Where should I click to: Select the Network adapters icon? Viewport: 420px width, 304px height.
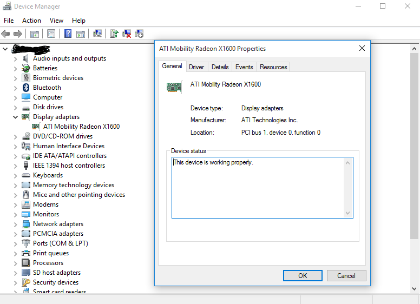(26, 224)
